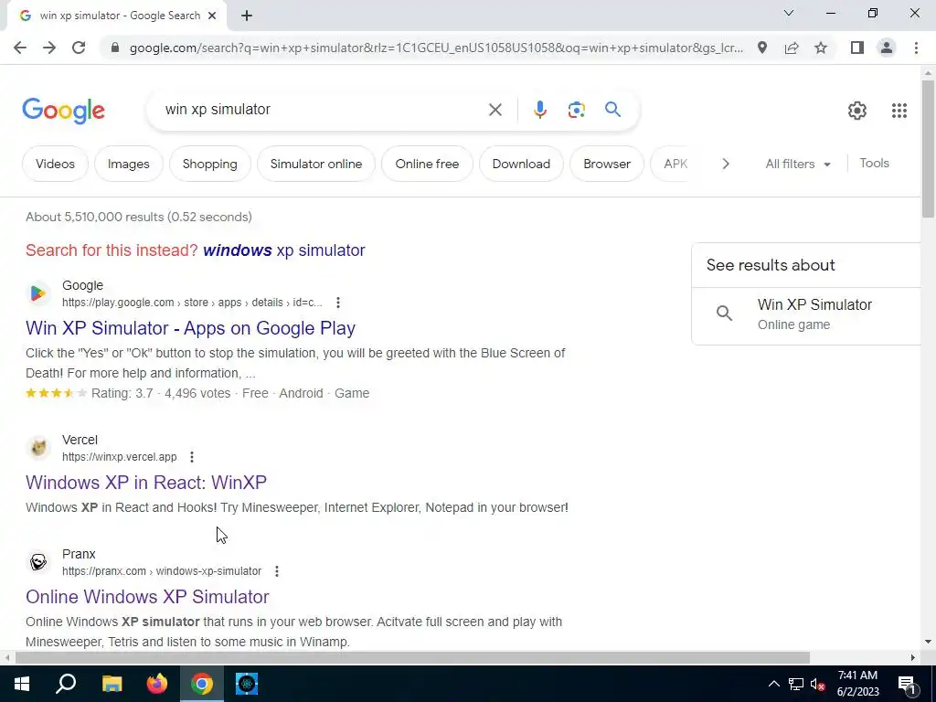Click the muted volume tray icon

tap(818, 684)
